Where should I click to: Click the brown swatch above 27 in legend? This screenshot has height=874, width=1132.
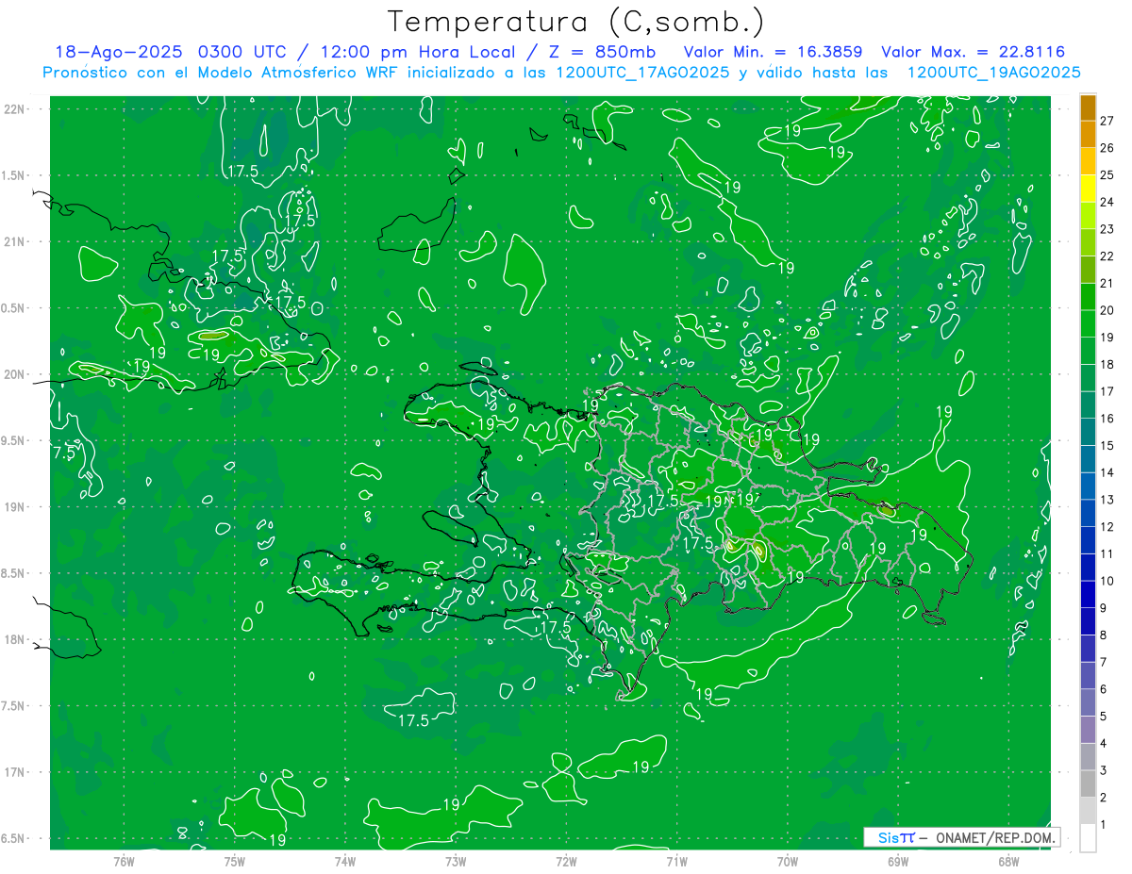coord(1088,107)
